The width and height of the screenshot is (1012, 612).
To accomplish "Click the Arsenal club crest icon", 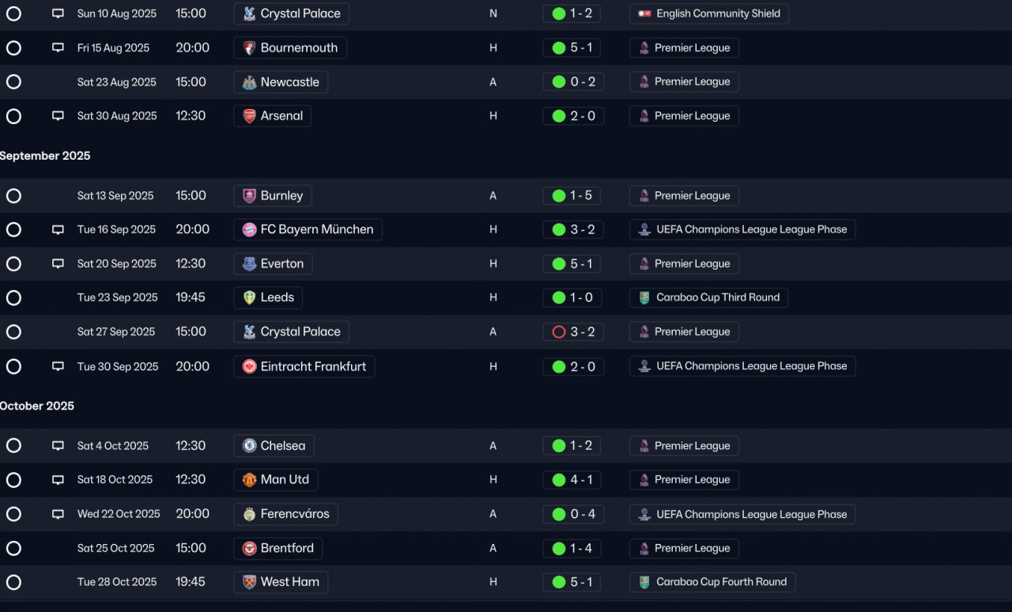I will click(249, 116).
